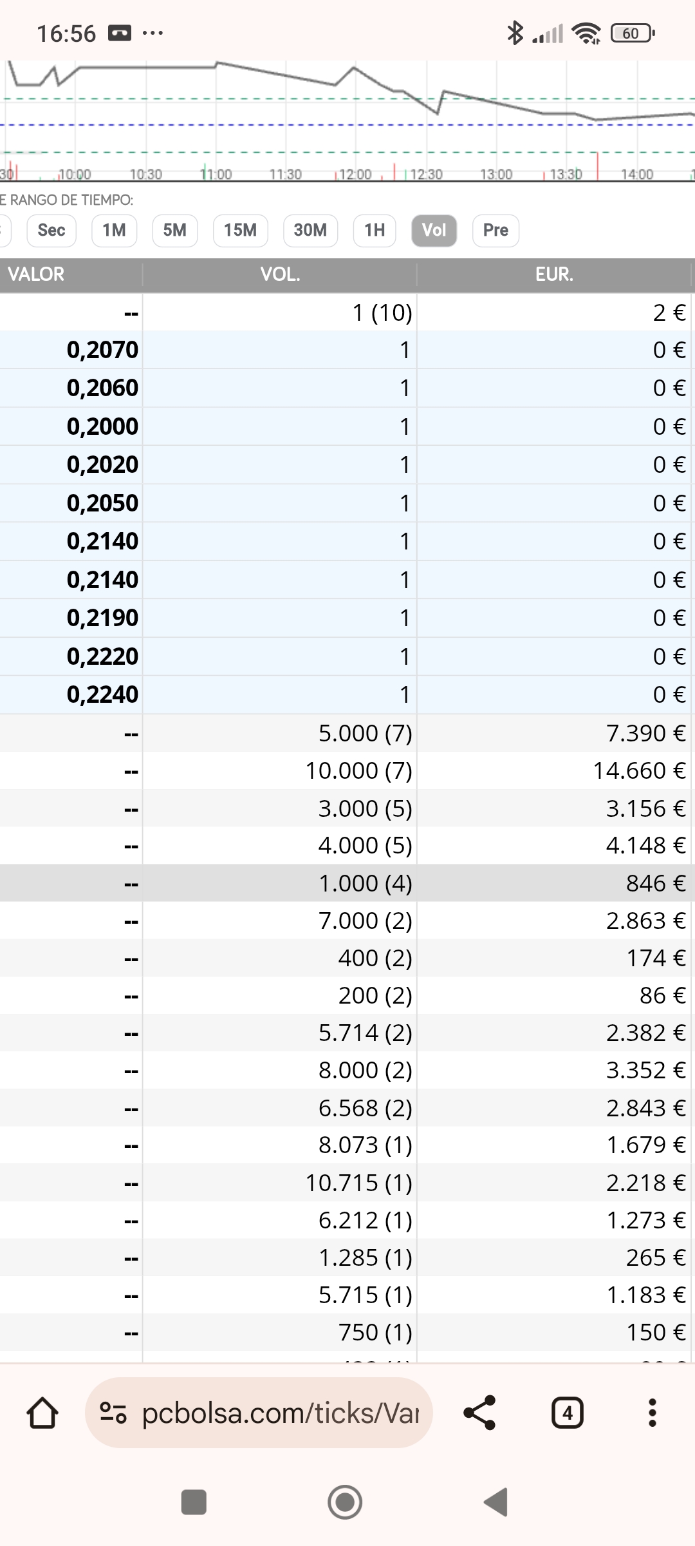Switch time range to 1M

114,230
